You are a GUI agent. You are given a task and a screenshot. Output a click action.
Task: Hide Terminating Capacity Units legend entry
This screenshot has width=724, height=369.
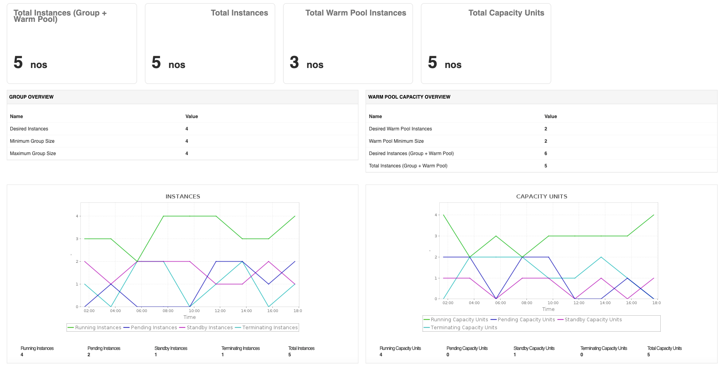point(460,328)
